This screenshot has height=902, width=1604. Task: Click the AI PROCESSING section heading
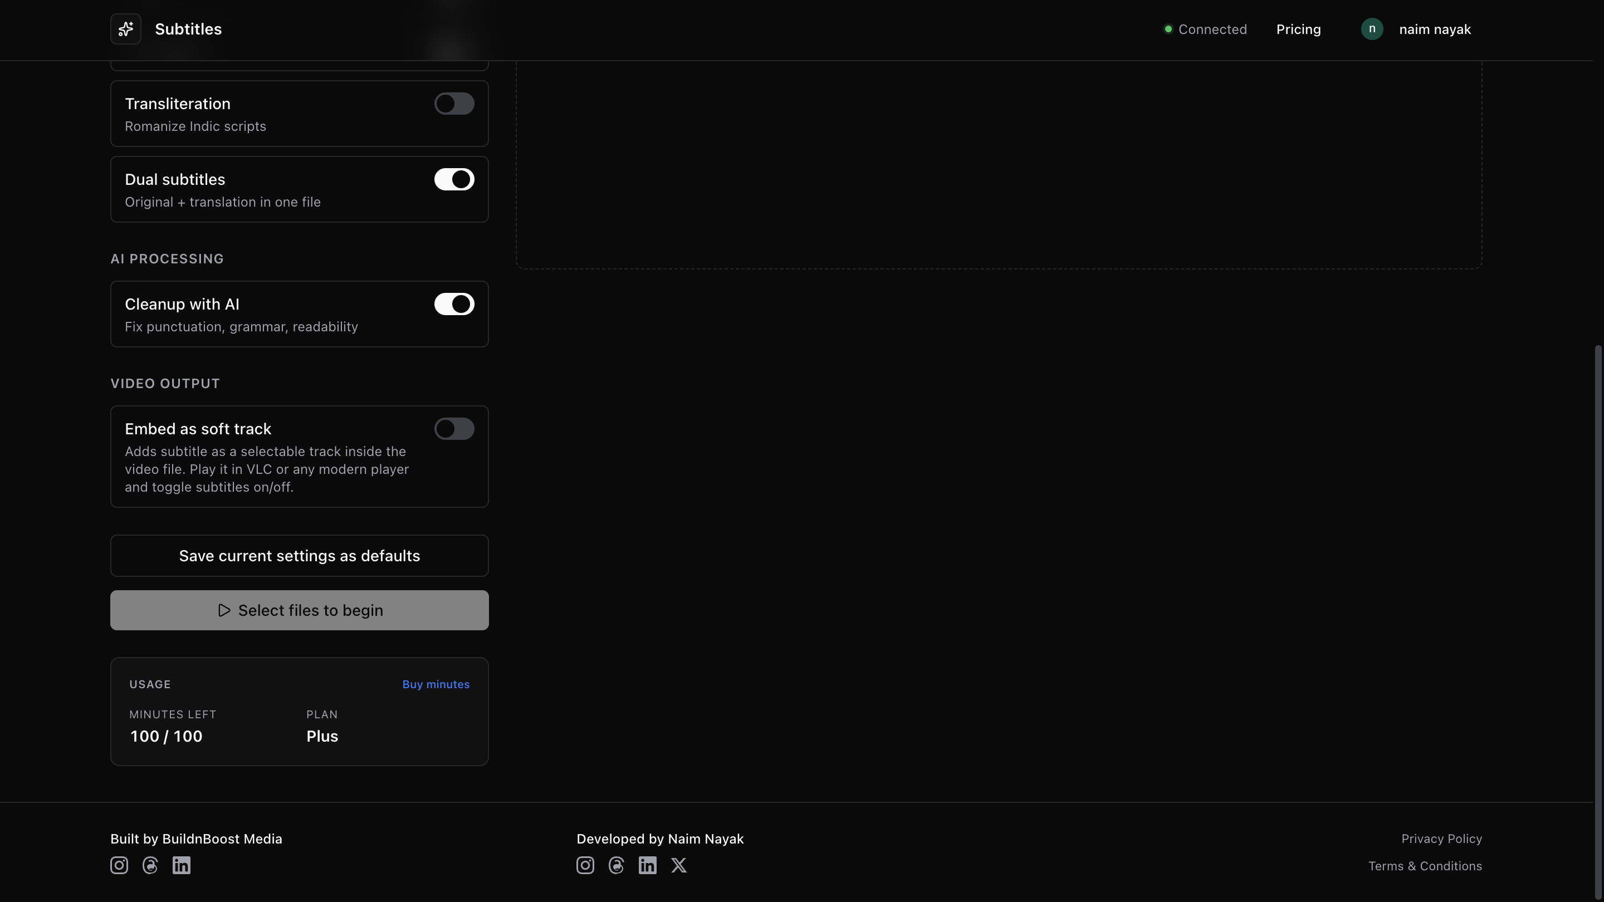pos(167,259)
